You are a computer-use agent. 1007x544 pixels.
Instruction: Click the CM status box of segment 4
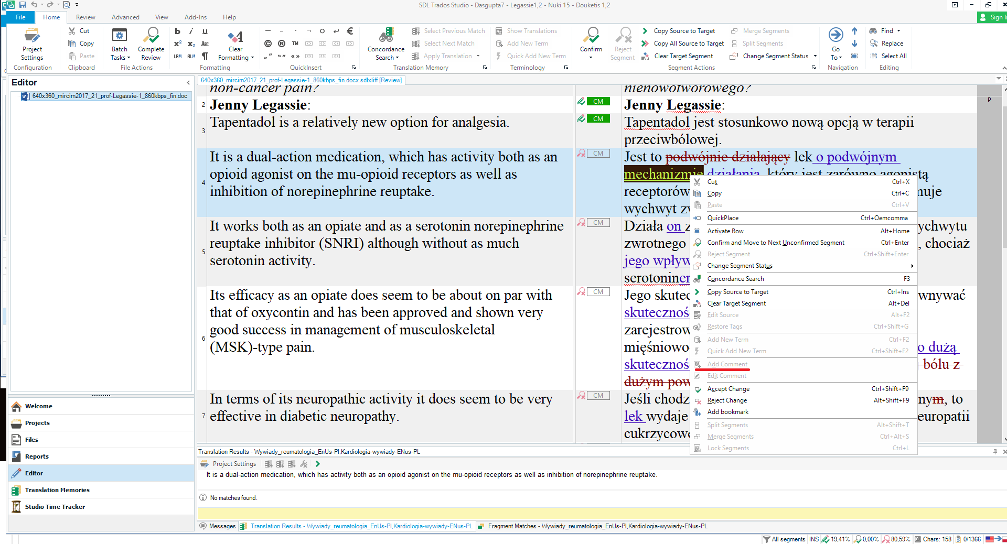[598, 154]
